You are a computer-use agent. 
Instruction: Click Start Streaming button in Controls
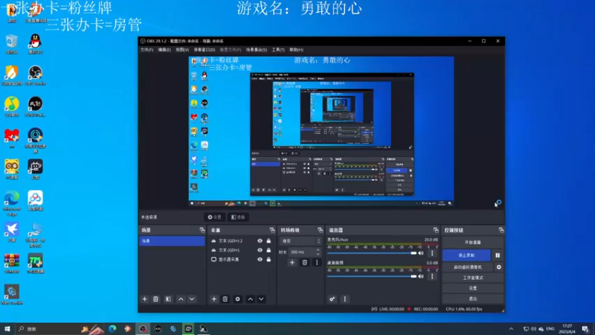473,243
